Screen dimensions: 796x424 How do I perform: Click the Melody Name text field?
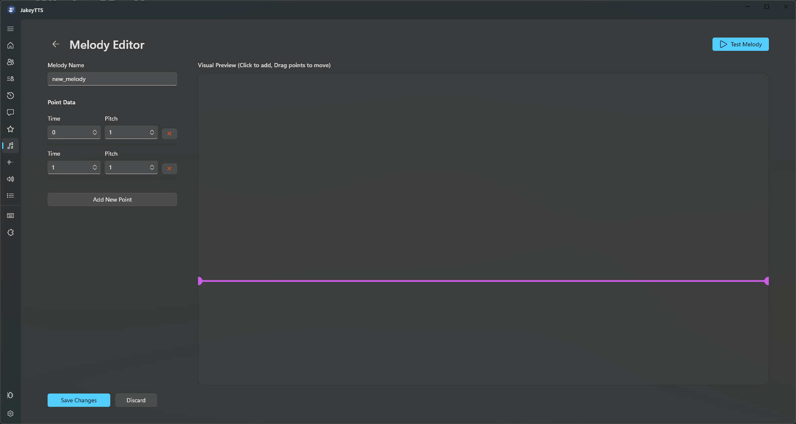112,79
